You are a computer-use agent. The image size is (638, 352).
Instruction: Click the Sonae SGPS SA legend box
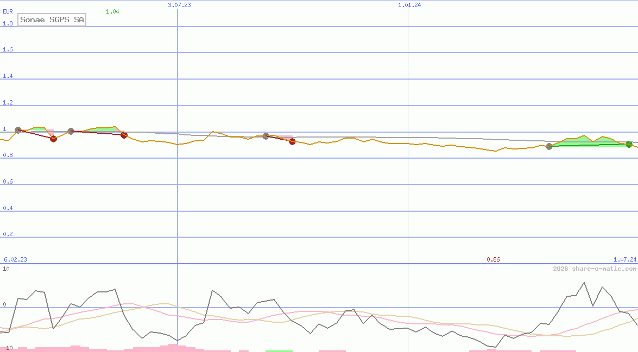pyautogui.click(x=52, y=20)
